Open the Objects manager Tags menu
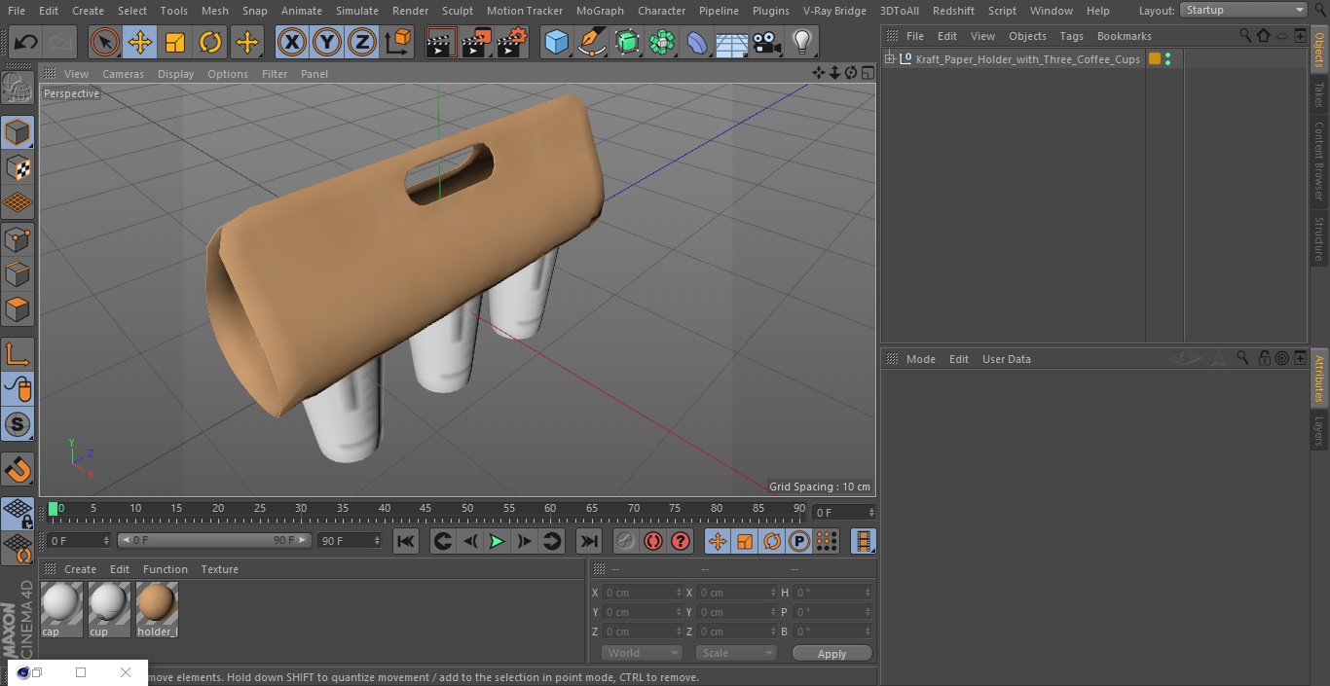The width and height of the screenshot is (1330, 686). (x=1071, y=36)
